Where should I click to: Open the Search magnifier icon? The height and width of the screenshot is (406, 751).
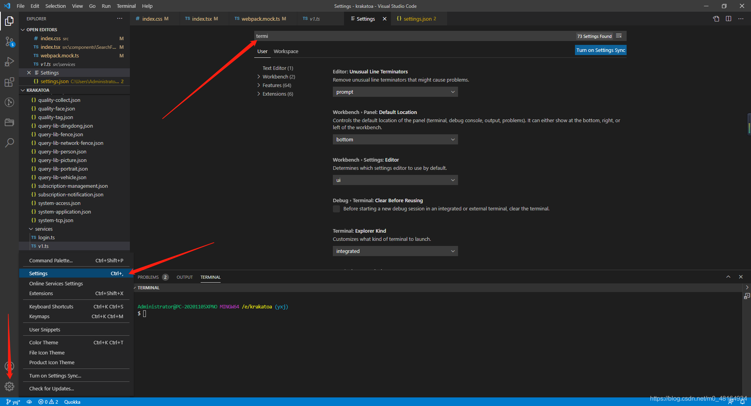9,143
